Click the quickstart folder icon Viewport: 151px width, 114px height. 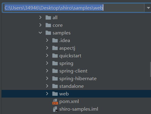click(55, 55)
